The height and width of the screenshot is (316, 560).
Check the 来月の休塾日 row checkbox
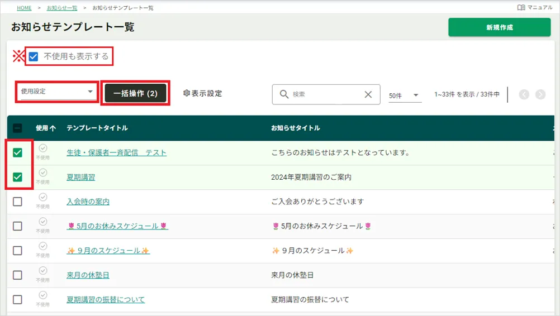17,275
